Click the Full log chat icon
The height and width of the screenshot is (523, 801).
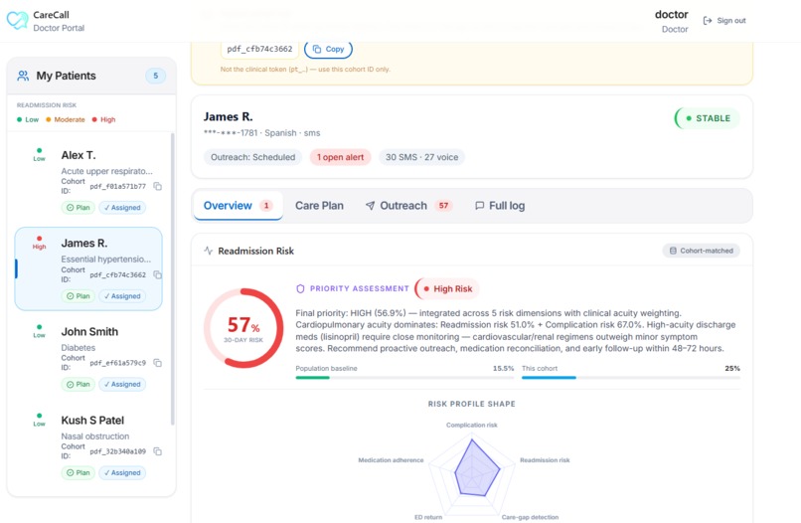click(480, 206)
